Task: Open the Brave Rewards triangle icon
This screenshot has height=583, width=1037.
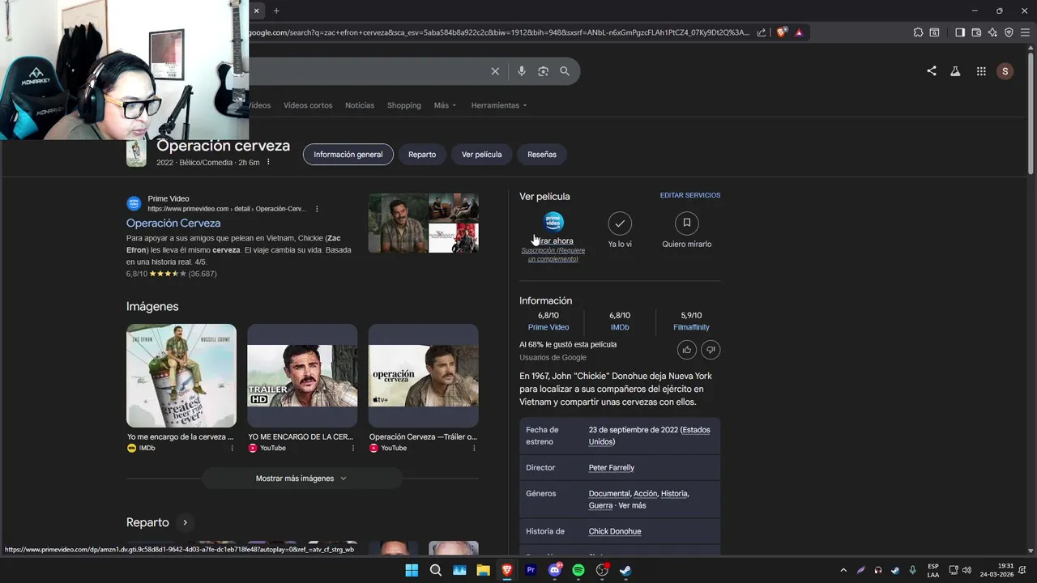Action: (x=799, y=32)
